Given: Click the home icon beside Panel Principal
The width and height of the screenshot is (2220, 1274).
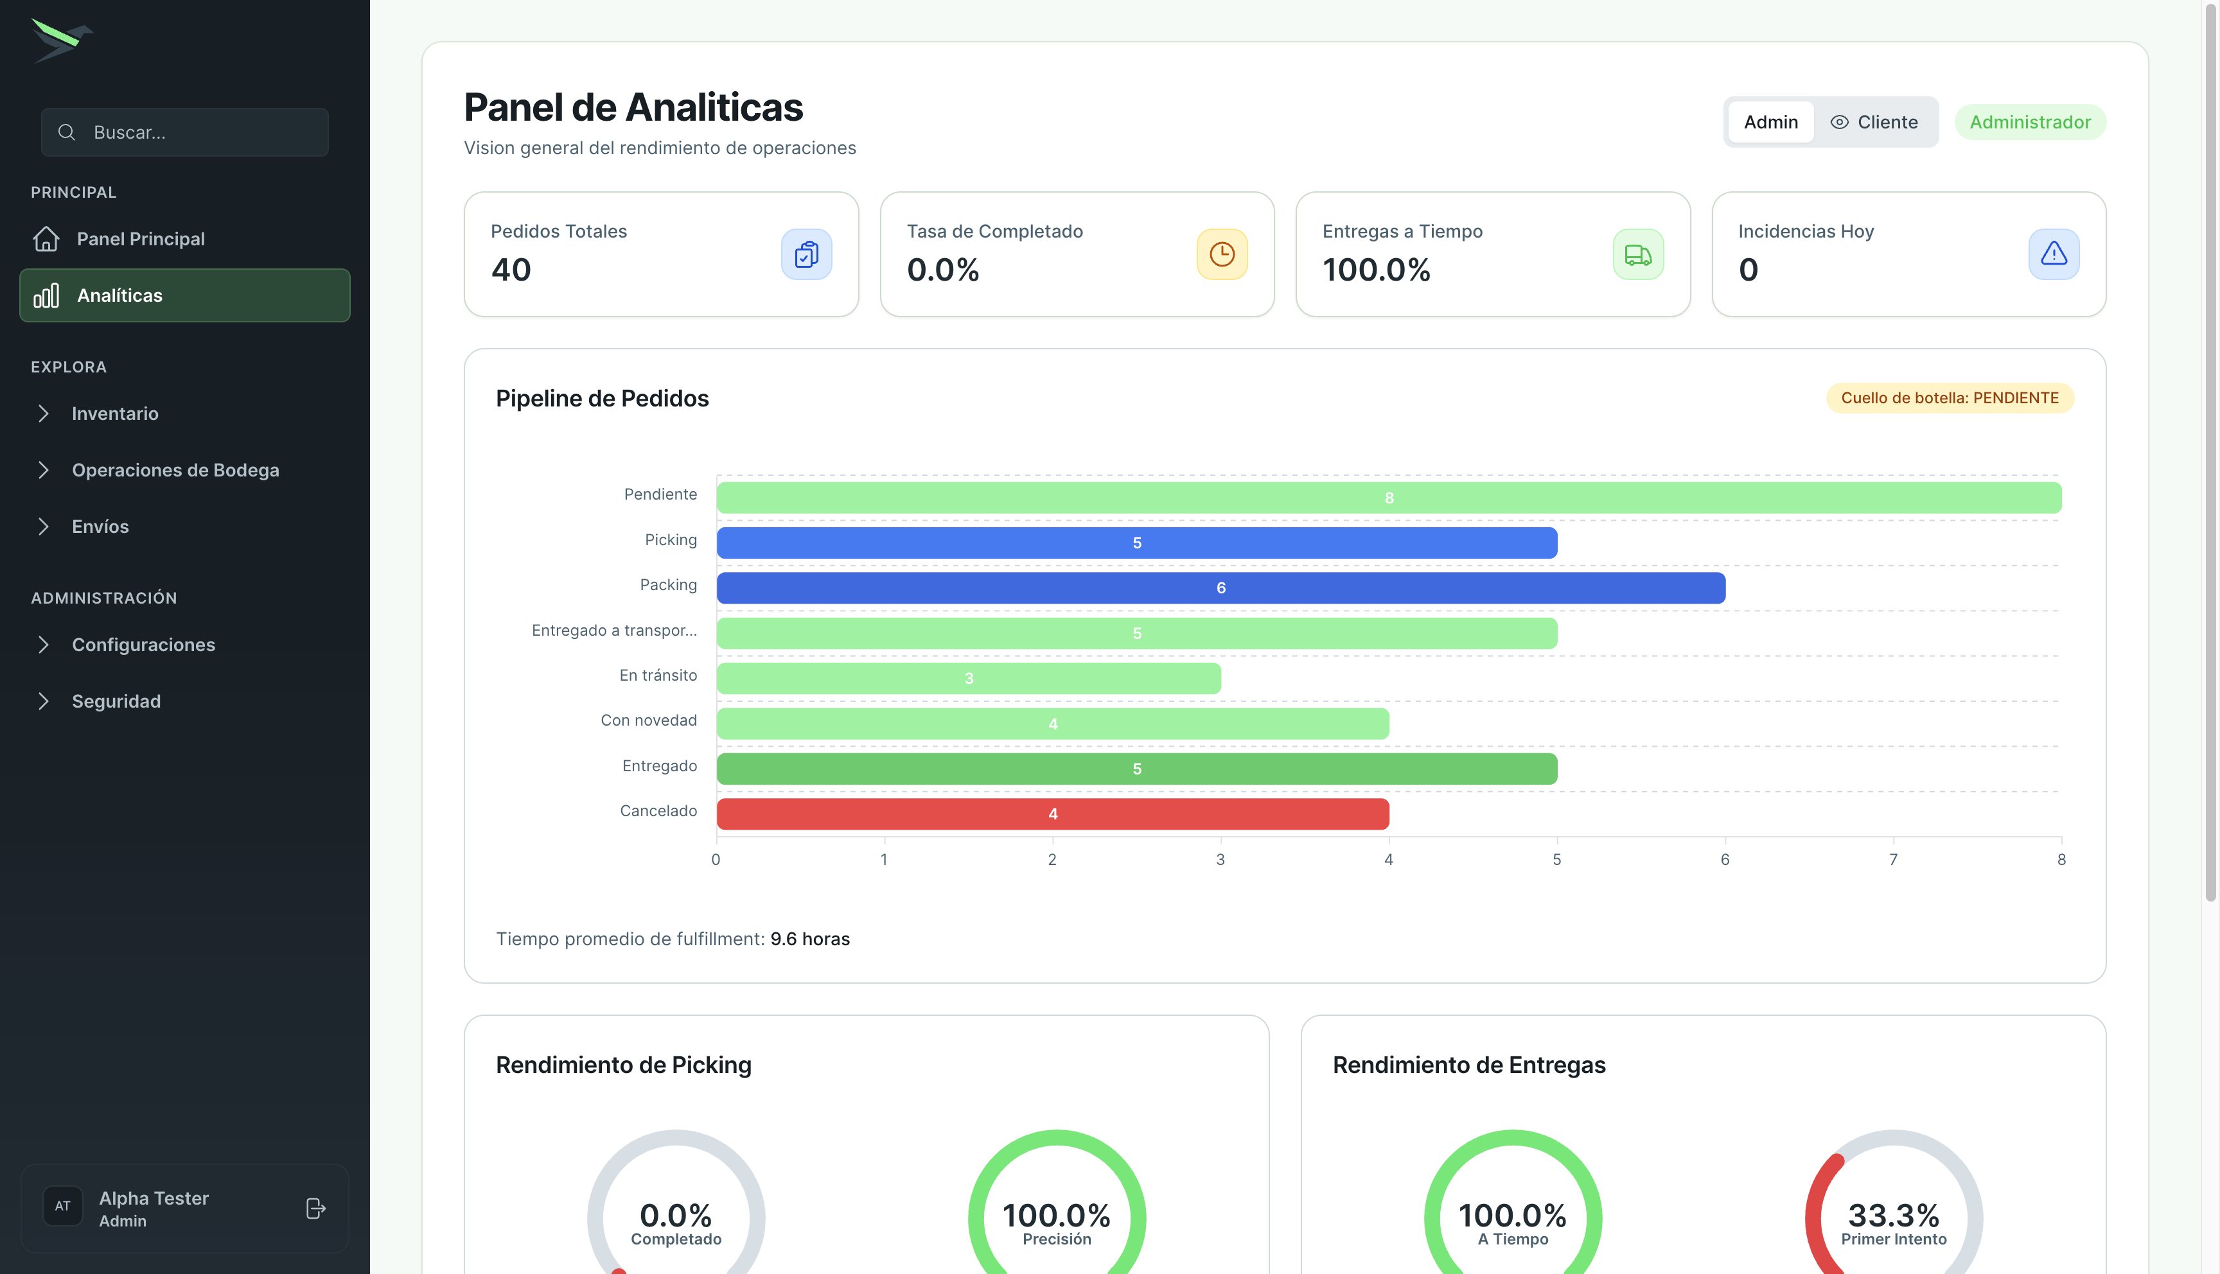Looking at the screenshot, I should pyautogui.click(x=46, y=239).
